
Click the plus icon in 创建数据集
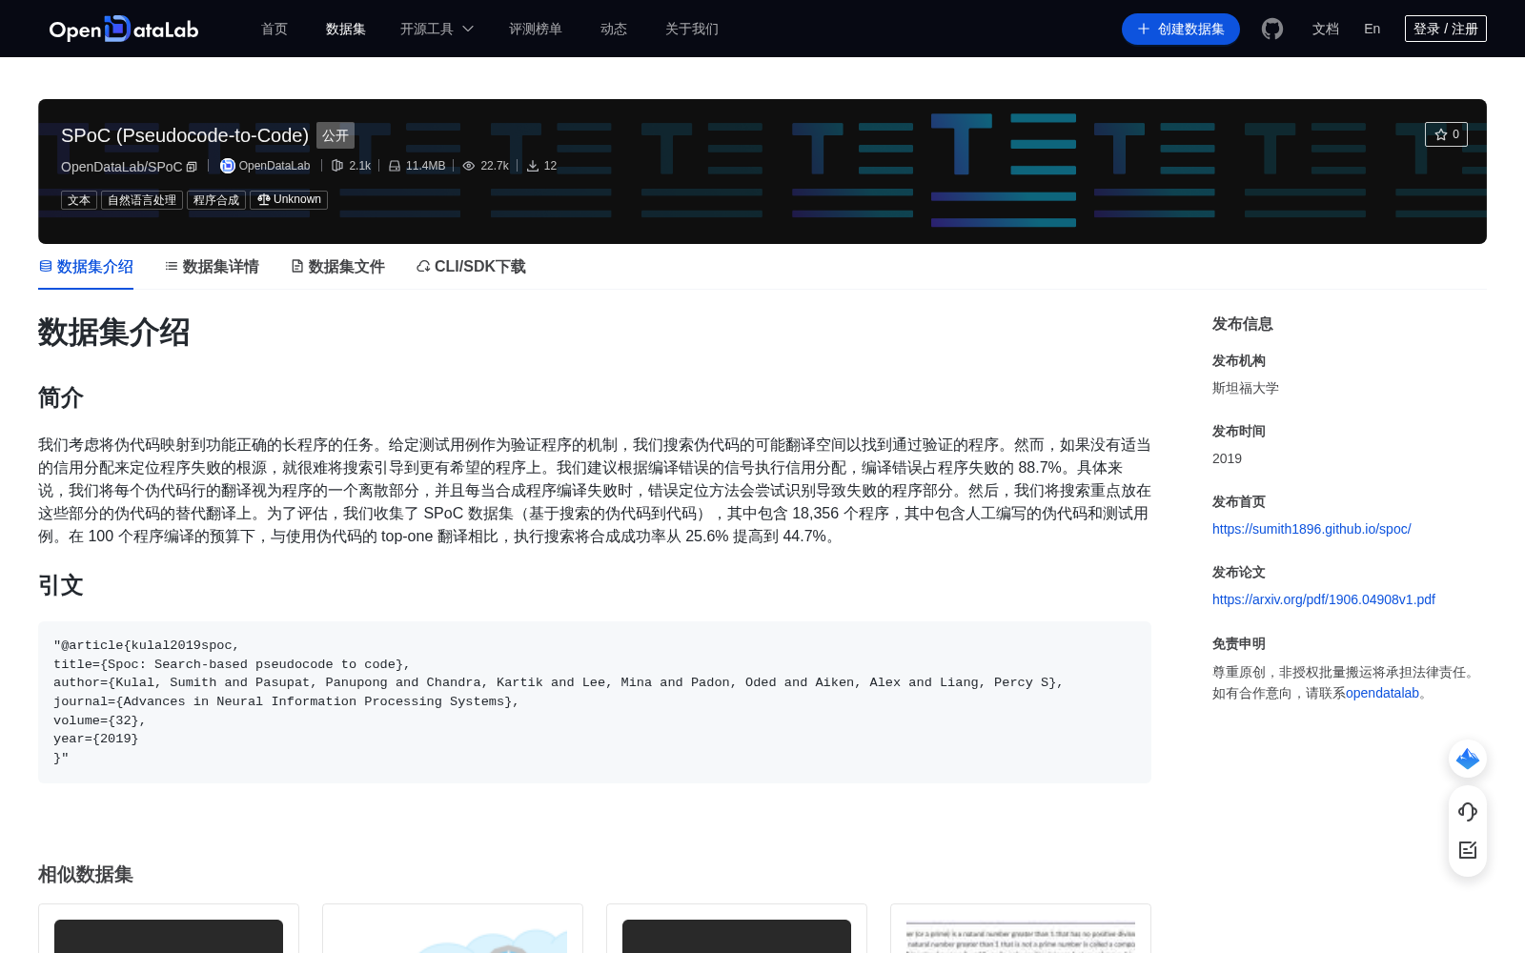(1144, 29)
